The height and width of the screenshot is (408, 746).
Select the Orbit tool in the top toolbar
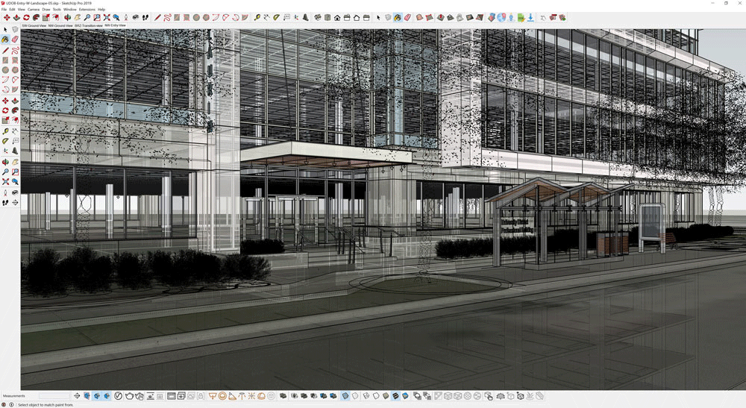(68, 18)
